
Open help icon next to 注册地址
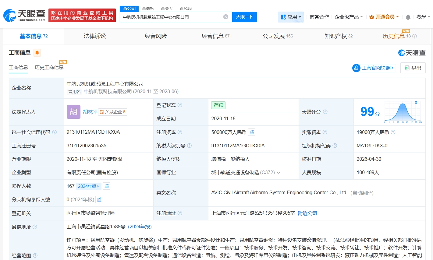click(180, 213)
